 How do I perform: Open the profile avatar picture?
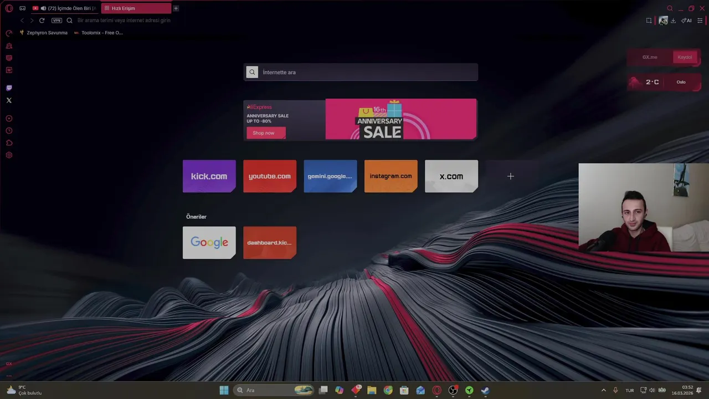coord(663,21)
